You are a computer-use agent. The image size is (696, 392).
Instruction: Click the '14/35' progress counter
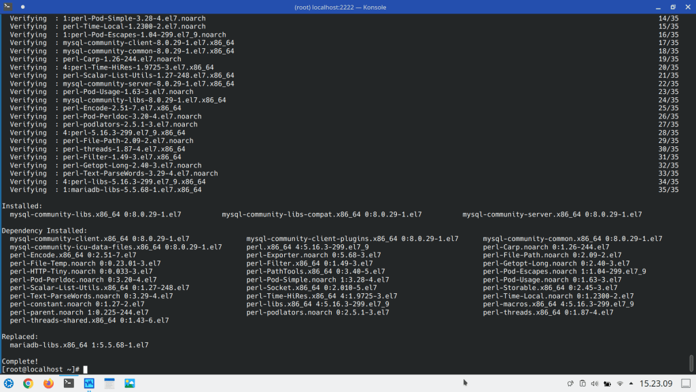pyautogui.click(x=669, y=18)
